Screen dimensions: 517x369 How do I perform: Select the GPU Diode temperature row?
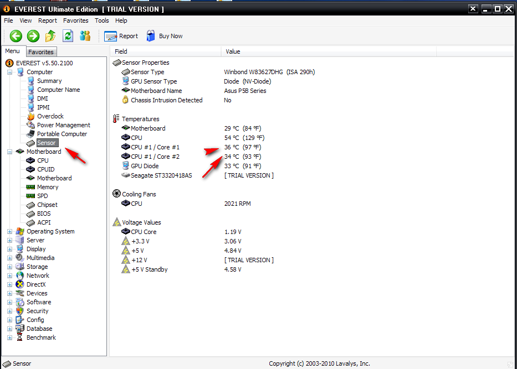tap(145, 166)
